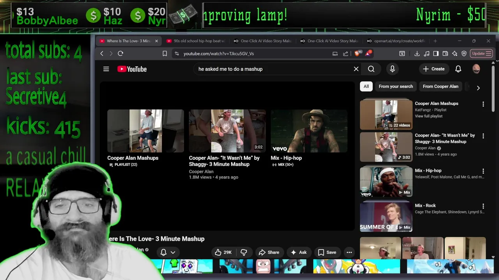This screenshot has width=499, height=280.
Task: Open Mix - Hip-hop endscreen thumbnail
Action: click(x=309, y=131)
